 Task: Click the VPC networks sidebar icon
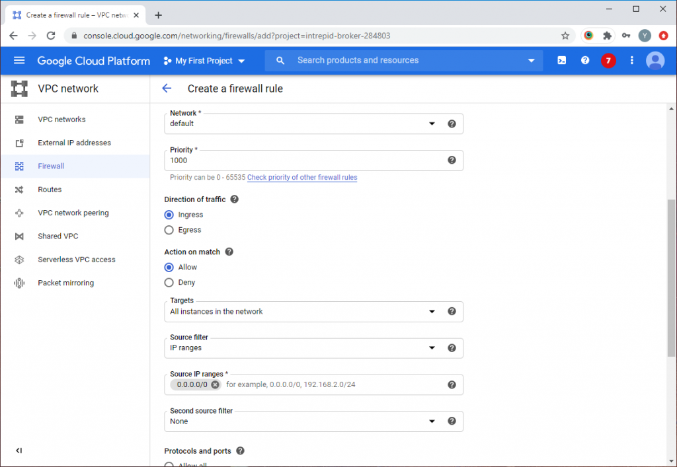(x=19, y=120)
